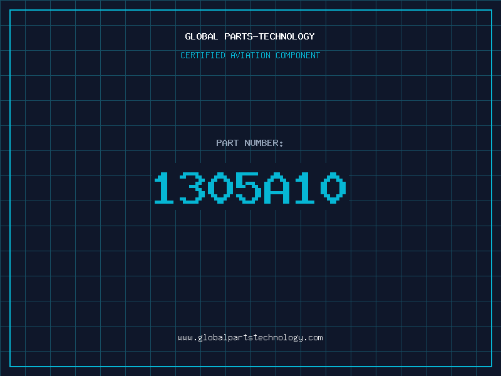Image resolution: width=501 pixels, height=376 pixels.
Task: Open the www.globalpartstechnology.com link
Action: (x=250, y=338)
